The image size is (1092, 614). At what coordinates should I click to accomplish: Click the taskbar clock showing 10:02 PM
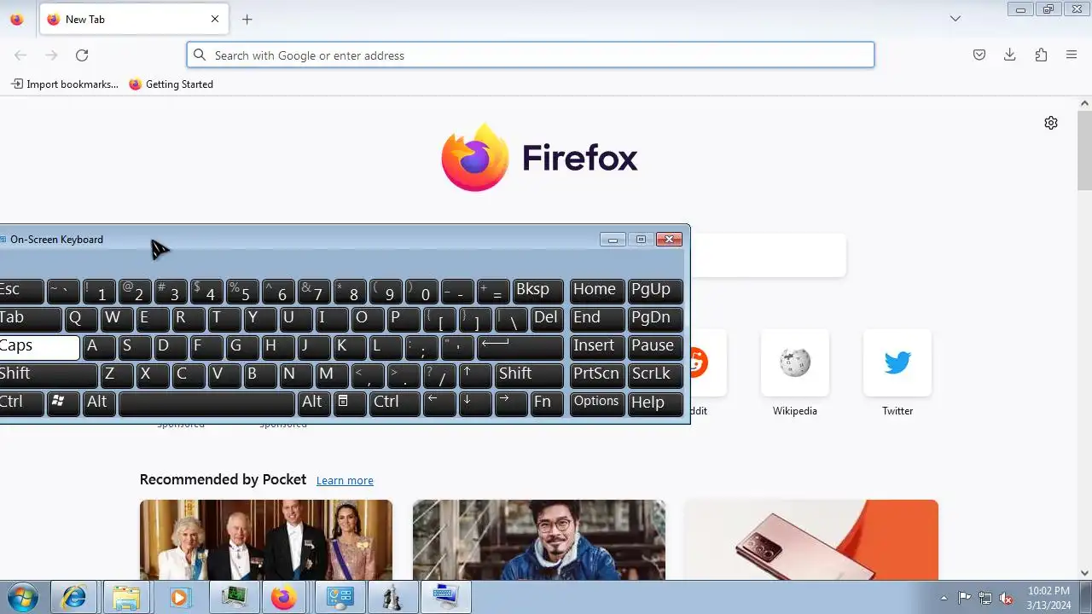coord(1048,598)
